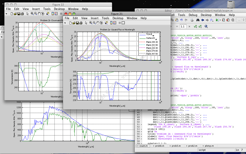
Task: Click the cell increment value field 1.1
Action: coord(183,26)
